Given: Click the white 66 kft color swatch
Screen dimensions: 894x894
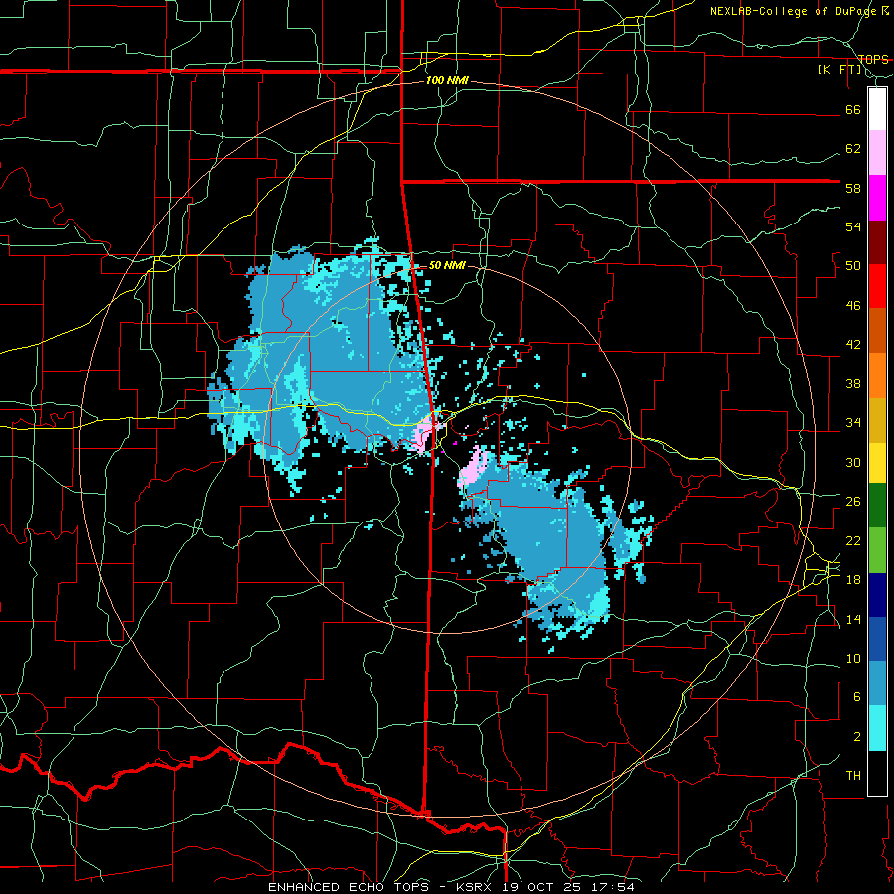Looking at the screenshot, I should tap(877, 109).
